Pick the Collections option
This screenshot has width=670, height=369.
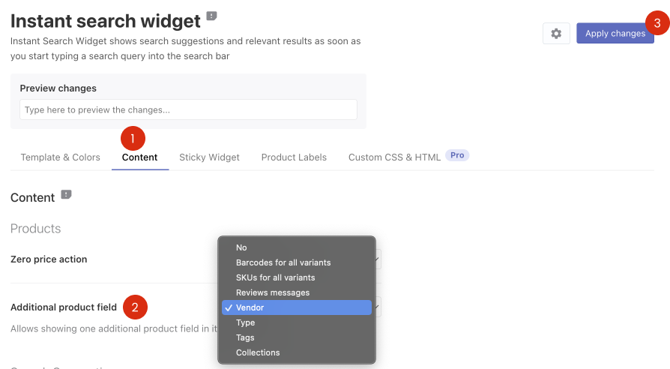pos(297,352)
